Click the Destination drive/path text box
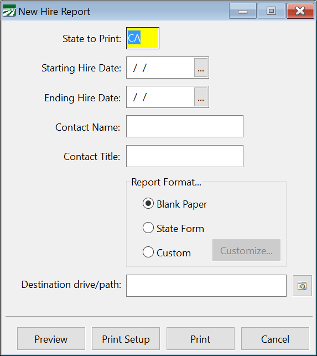Viewport: 317px width, 356px height. point(206,286)
